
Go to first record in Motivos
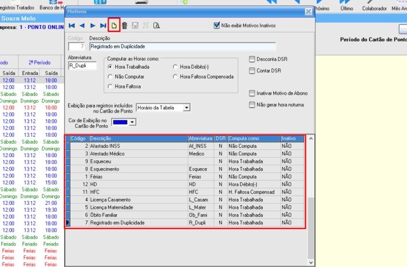point(72,26)
